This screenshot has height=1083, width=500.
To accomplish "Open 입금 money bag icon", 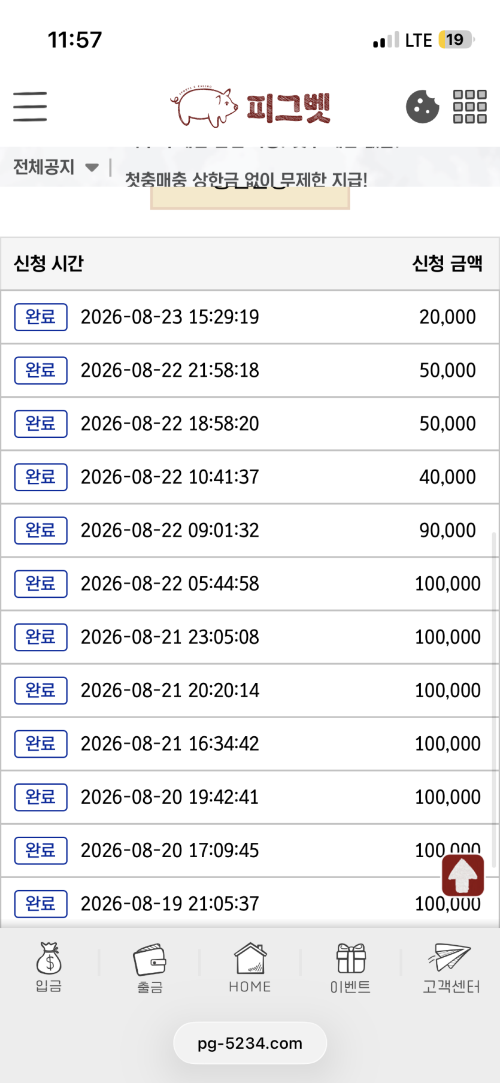I will click(49, 967).
